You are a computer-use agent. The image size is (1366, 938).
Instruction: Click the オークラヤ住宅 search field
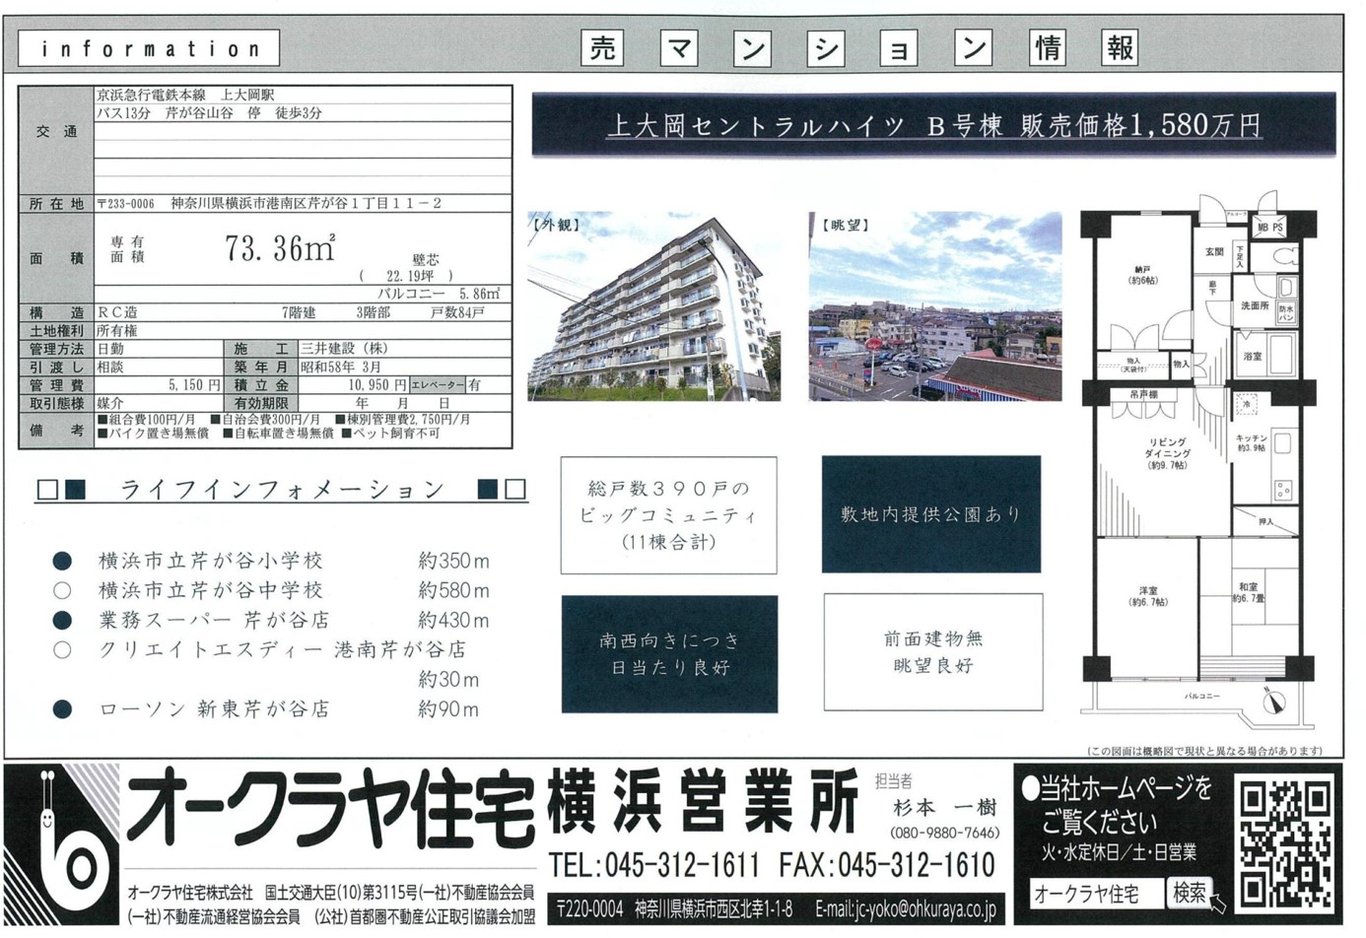click(1095, 894)
